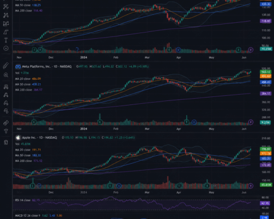Click the purple 62.15 RSI value label

pos(265,203)
